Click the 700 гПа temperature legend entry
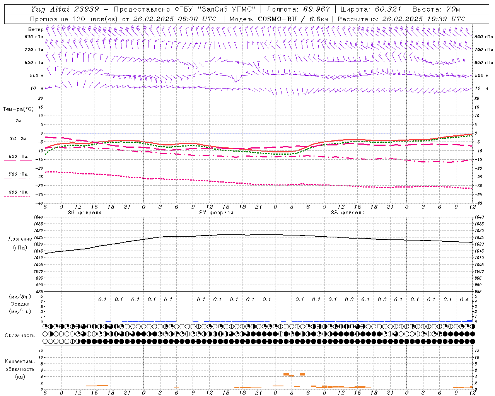The image size is (495, 396). point(18,174)
